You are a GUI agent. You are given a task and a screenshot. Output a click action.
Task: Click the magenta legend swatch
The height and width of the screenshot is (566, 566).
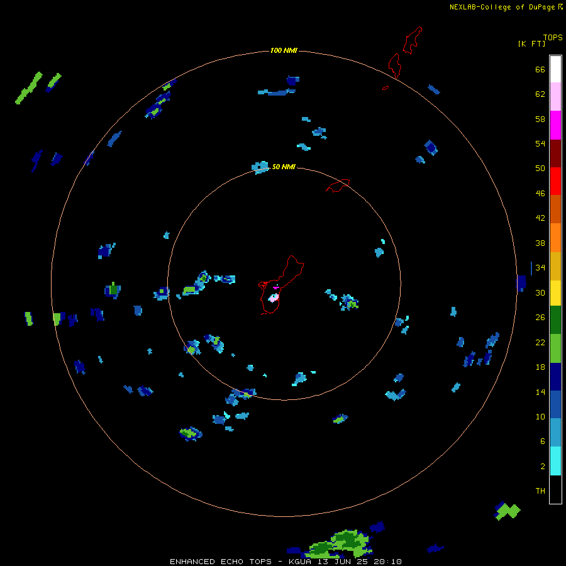(x=555, y=125)
